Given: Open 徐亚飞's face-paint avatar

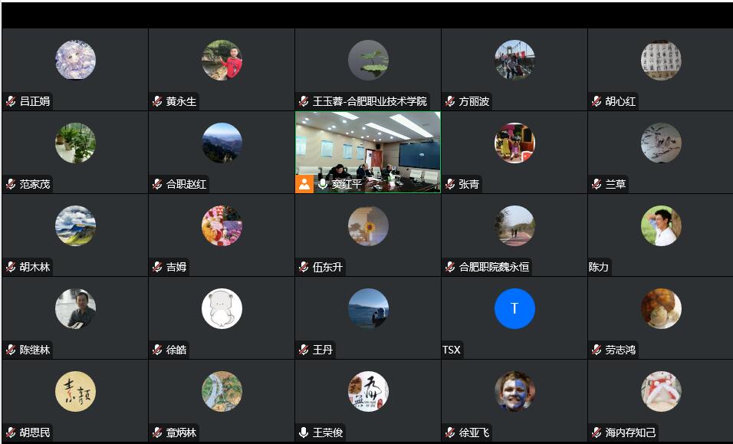Looking at the screenshot, I should (x=514, y=391).
